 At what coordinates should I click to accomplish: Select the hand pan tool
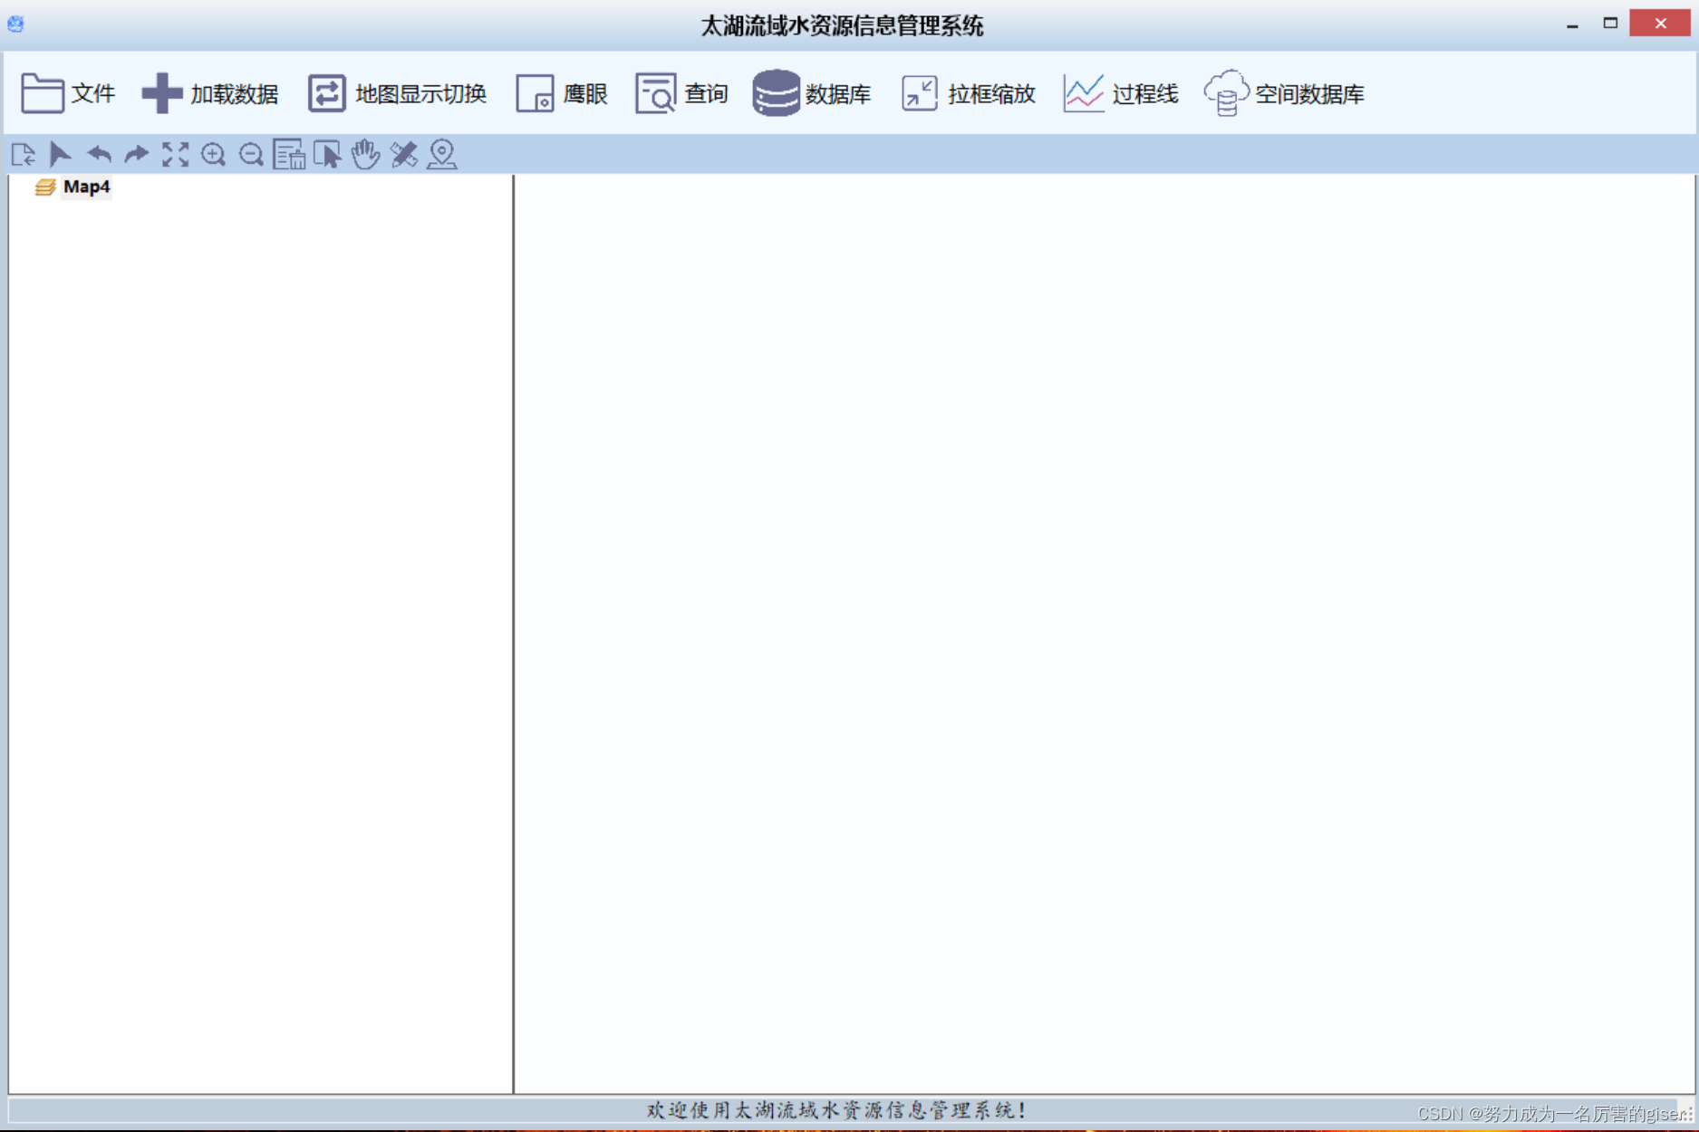click(x=365, y=155)
